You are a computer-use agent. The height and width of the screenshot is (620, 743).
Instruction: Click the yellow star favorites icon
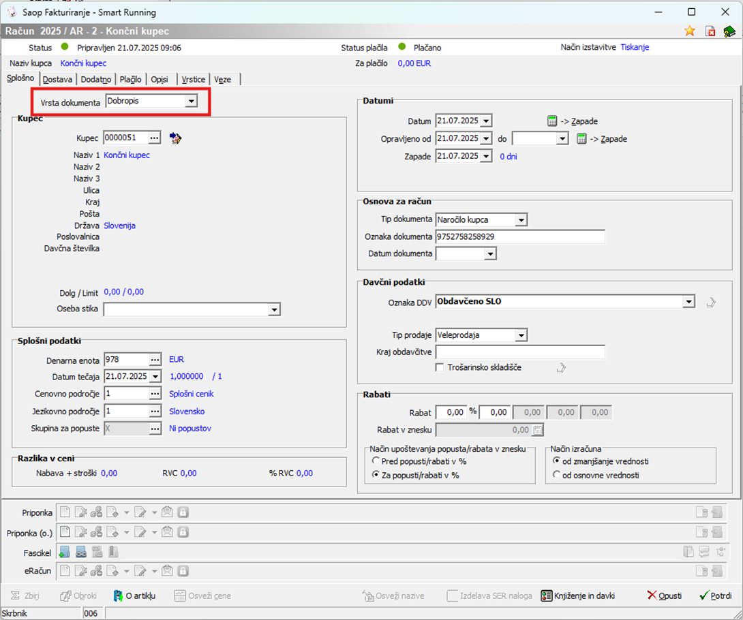click(689, 31)
